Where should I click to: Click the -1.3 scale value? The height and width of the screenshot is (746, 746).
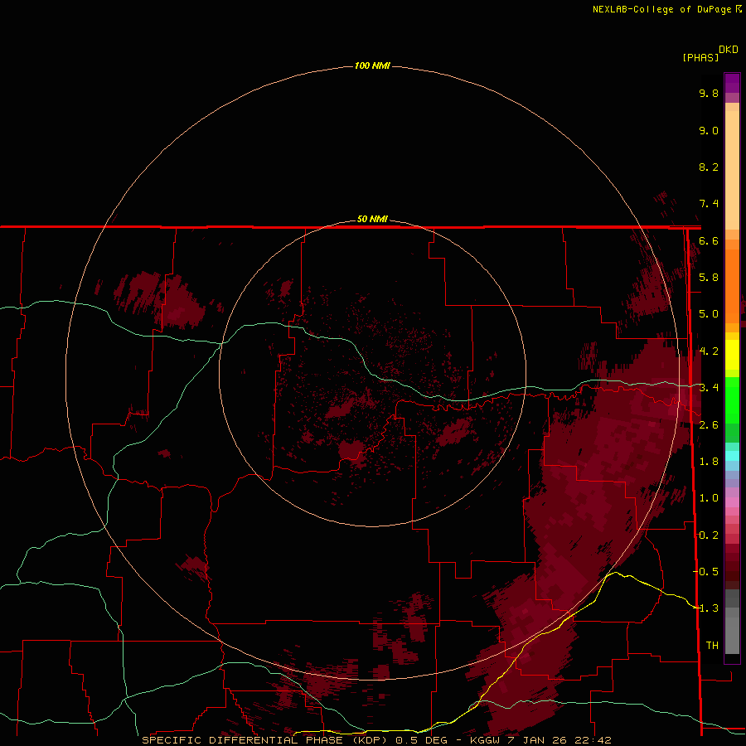coord(705,608)
